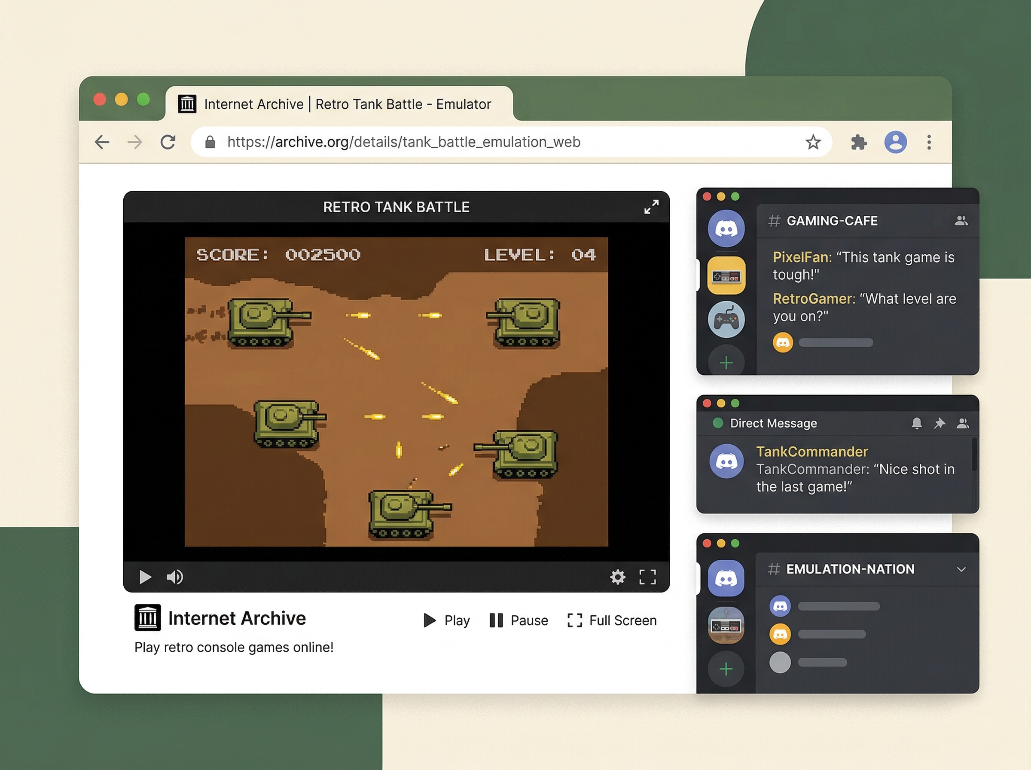Open the emulator settings gear
Viewport: 1031px width, 770px height.
(618, 577)
